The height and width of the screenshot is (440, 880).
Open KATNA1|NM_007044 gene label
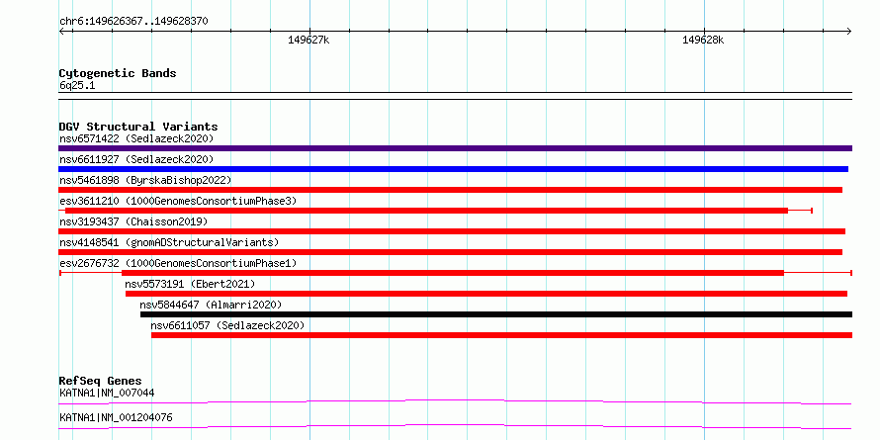click(x=107, y=393)
